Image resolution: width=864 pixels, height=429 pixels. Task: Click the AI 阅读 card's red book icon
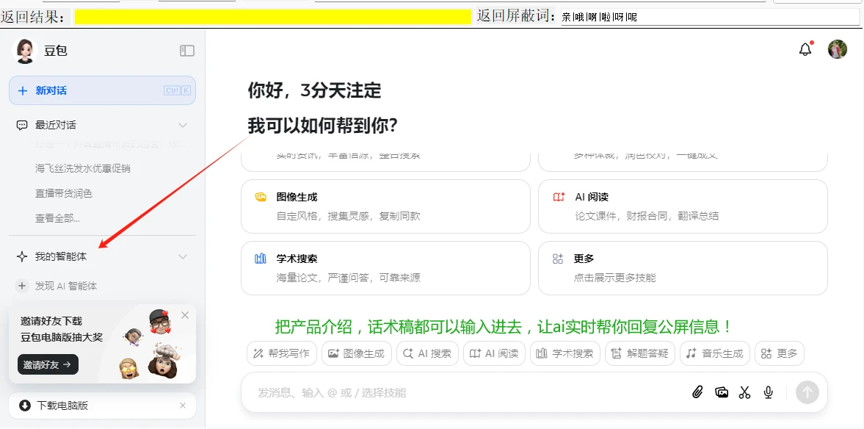pyautogui.click(x=559, y=197)
